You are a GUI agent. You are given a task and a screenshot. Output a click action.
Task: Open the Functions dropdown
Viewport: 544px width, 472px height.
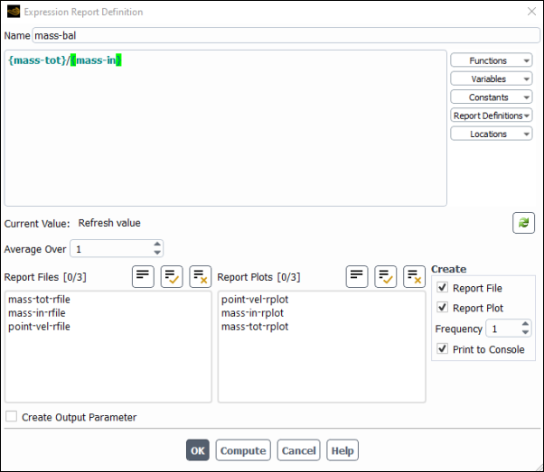[x=492, y=60]
